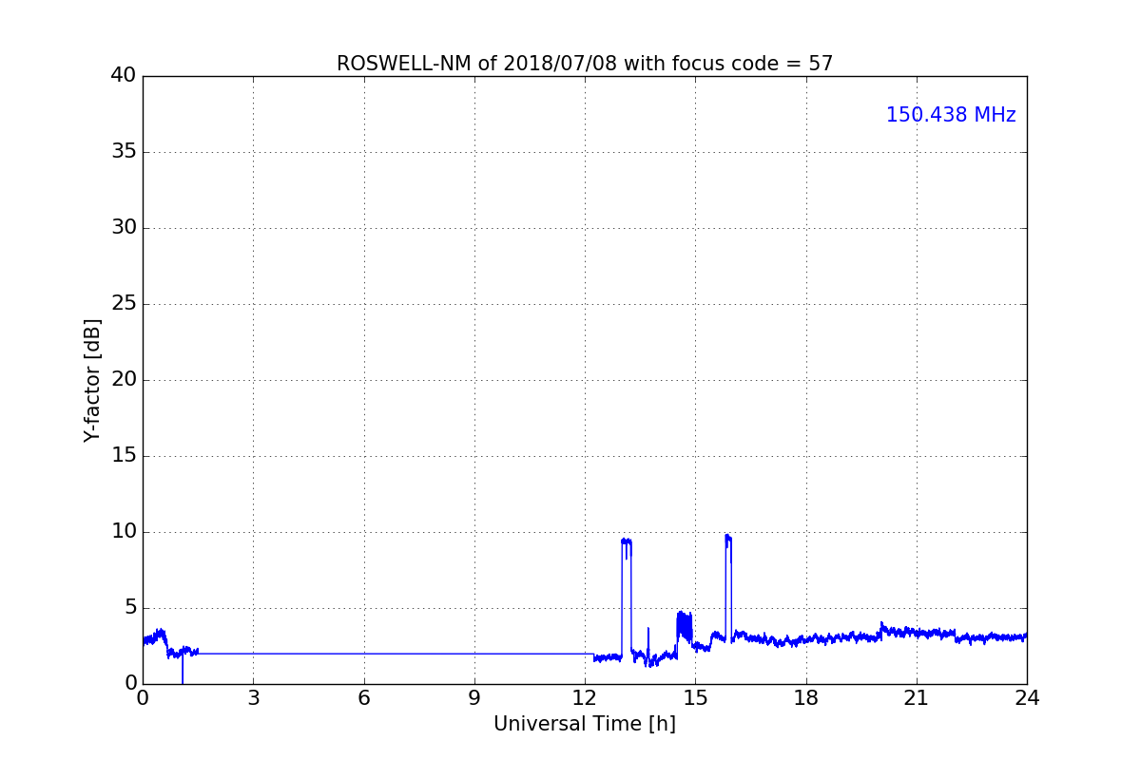This screenshot has height=760, width=1141.
Task: Click the x-axis tick label 6
Action: click(x=363, y=698)
